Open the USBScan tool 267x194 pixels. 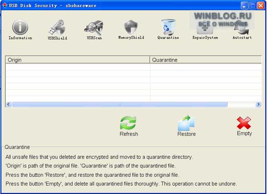(94, 30)
